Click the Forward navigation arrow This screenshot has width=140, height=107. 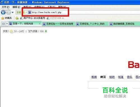(9, 12)
